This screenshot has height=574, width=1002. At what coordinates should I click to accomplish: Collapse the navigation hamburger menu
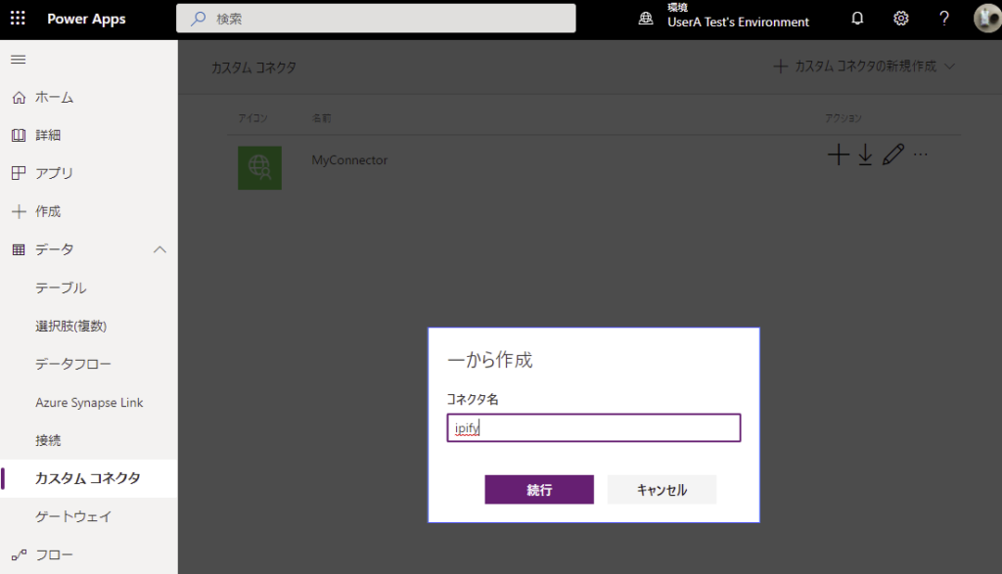(19, 60)
